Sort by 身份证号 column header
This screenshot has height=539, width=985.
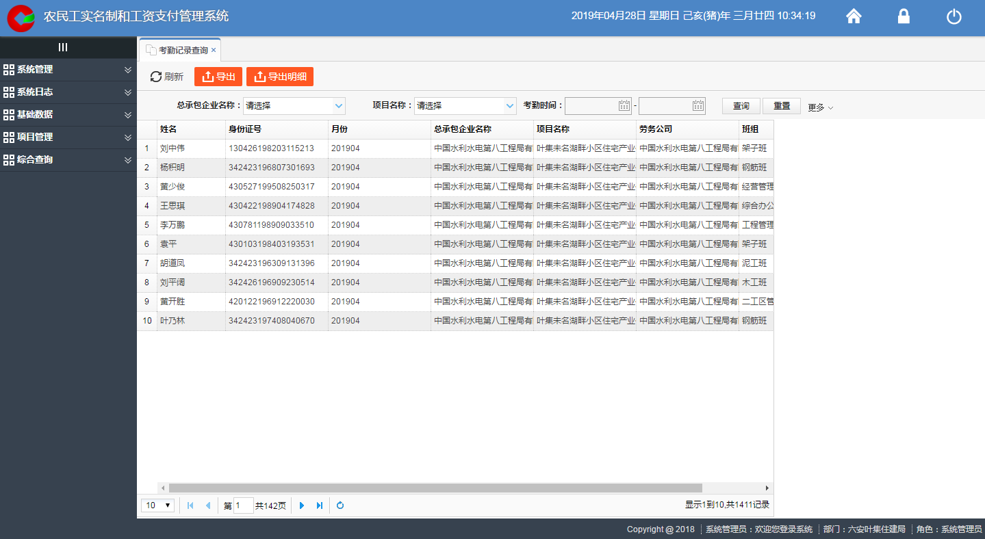click(x=277, y=129)
